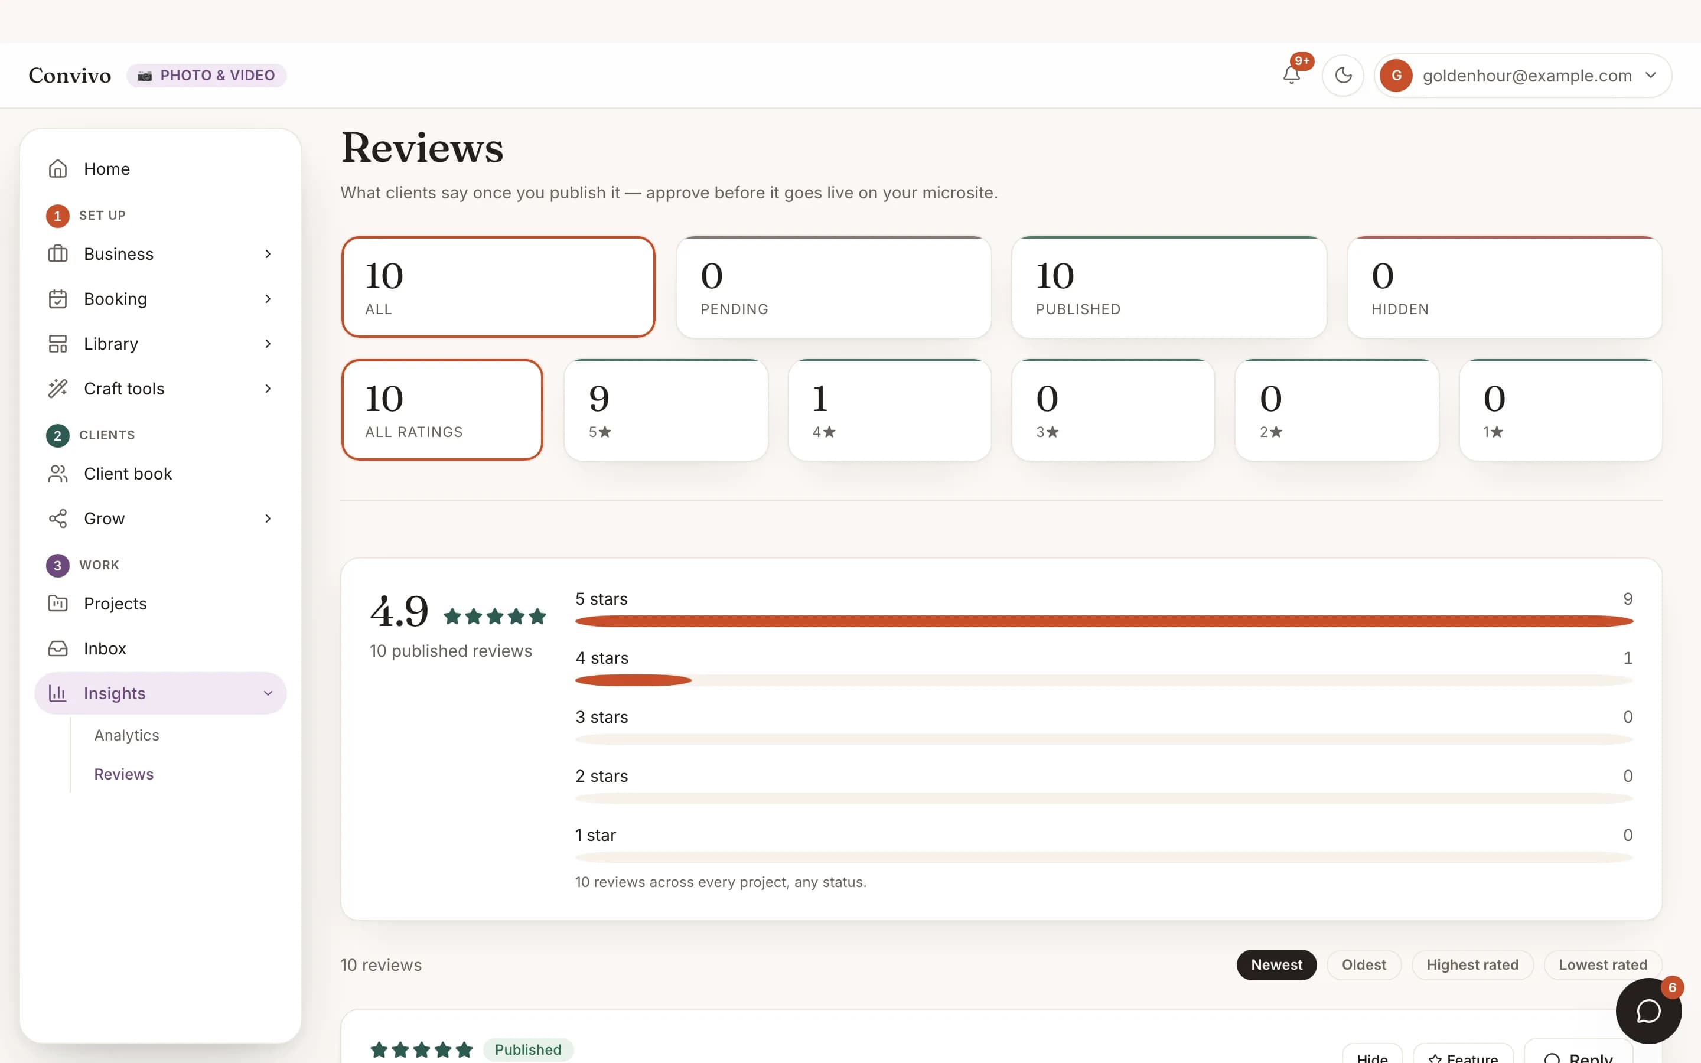Select the All reviews status card

498,287
